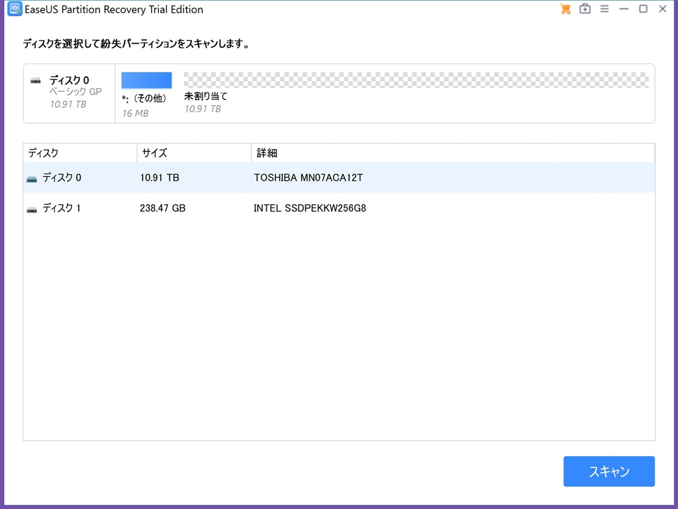
Task: Click the shopping cart purchase icon
Action: click(565, 9)
